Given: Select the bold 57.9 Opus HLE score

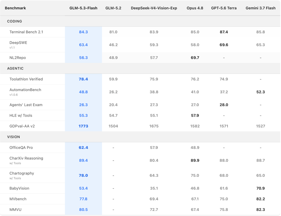Looking at the screenshot, I should click(195, 116).
